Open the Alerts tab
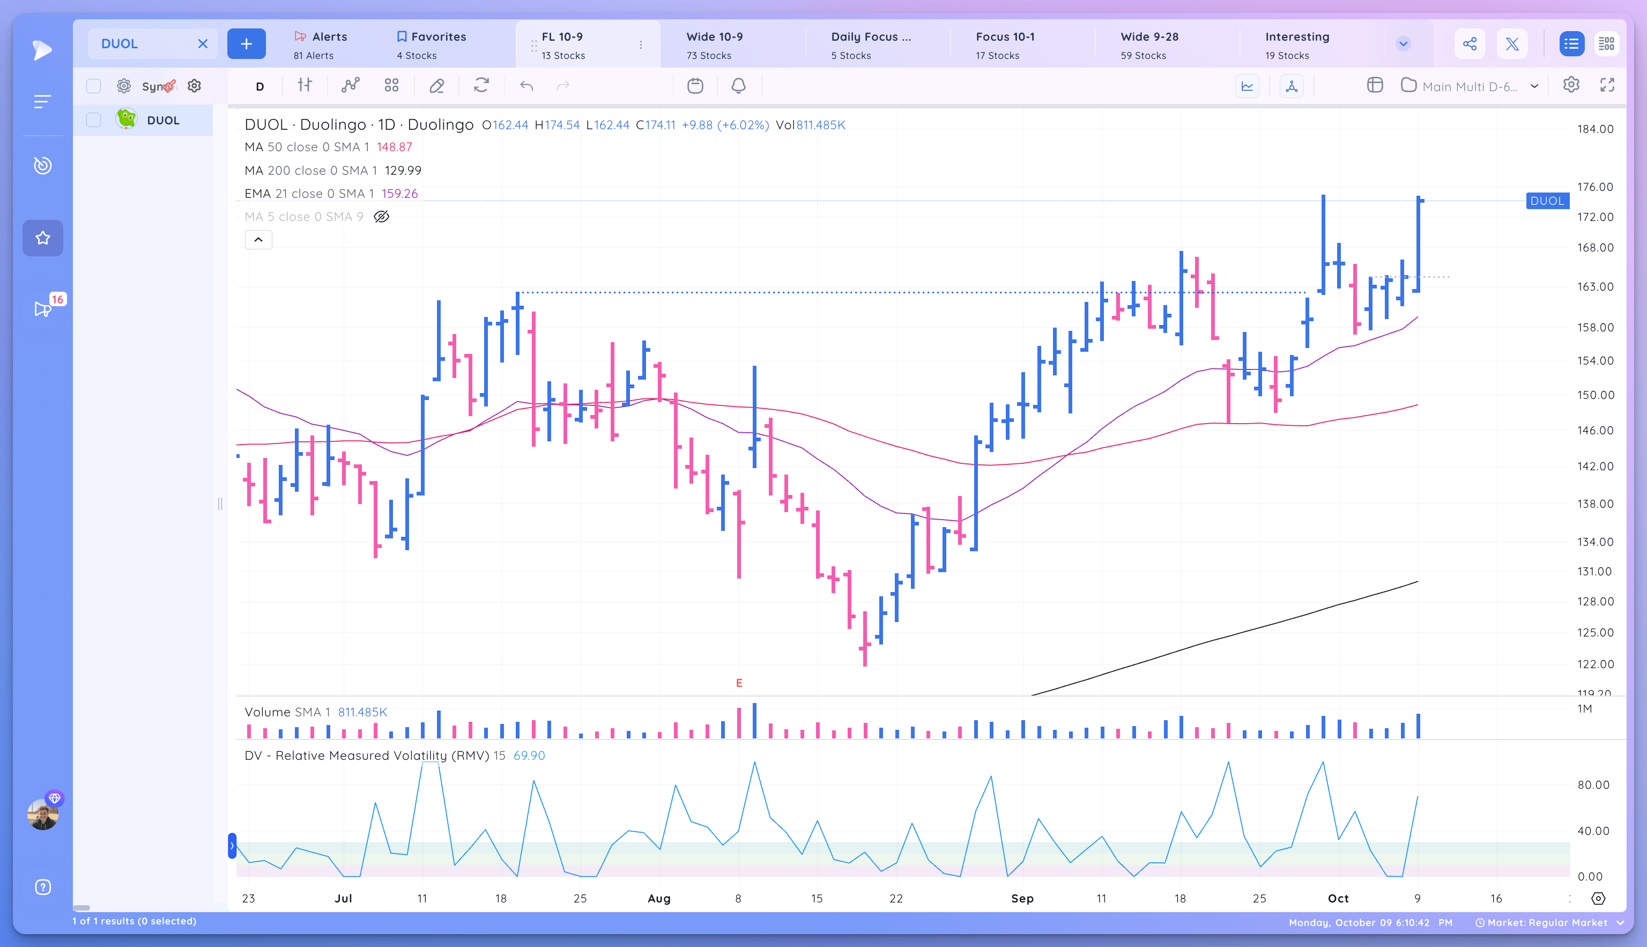The image size is (1647, 947). [x=321, y=45]
